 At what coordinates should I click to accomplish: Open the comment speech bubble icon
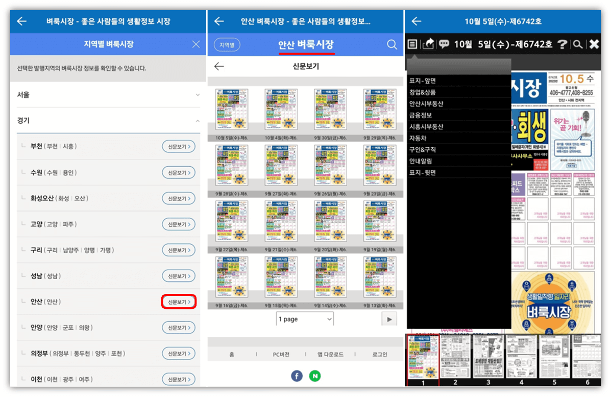click(444, 44)
